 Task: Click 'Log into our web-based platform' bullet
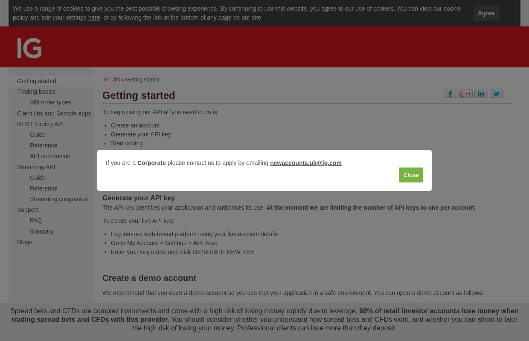194,234
